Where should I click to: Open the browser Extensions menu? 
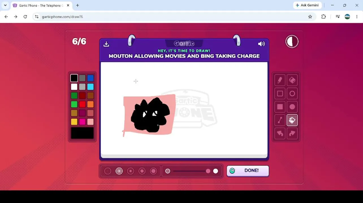click(324, 17)
